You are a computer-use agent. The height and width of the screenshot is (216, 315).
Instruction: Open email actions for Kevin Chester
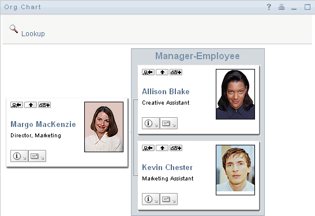(168, 199)
